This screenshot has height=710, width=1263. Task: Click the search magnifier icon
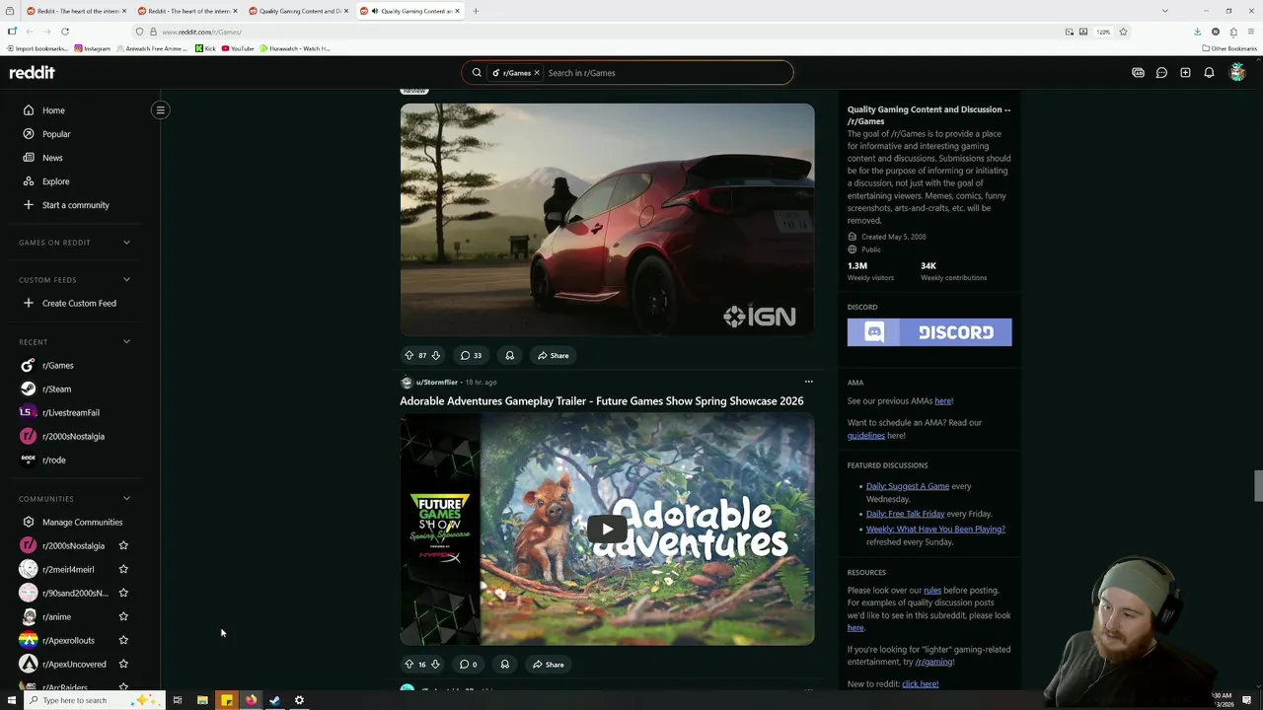[477, 72]
